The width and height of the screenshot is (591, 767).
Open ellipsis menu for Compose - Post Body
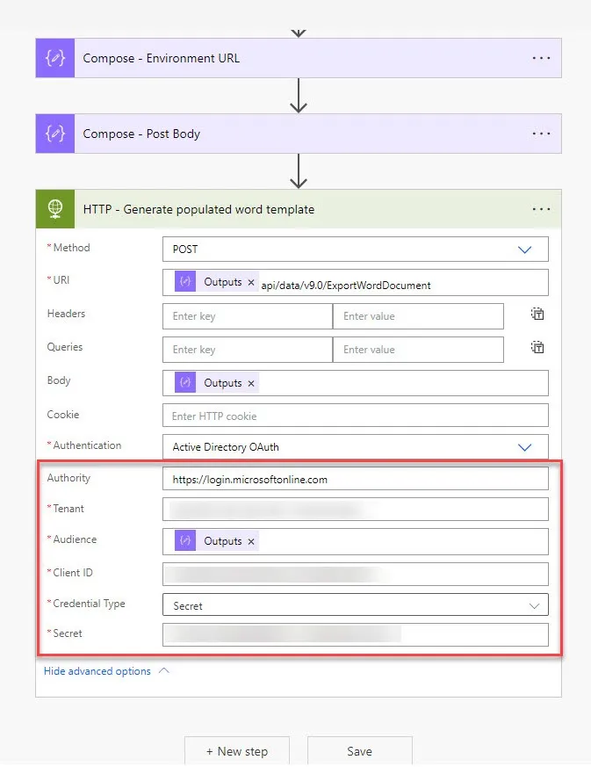pyautogui.click(x=541, y=134)
